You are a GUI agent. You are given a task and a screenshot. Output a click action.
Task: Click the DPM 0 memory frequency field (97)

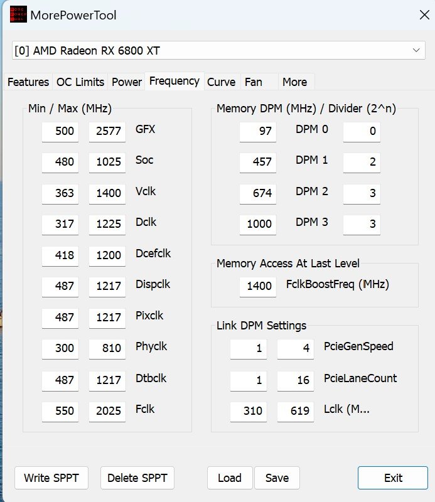click(258, 131)
